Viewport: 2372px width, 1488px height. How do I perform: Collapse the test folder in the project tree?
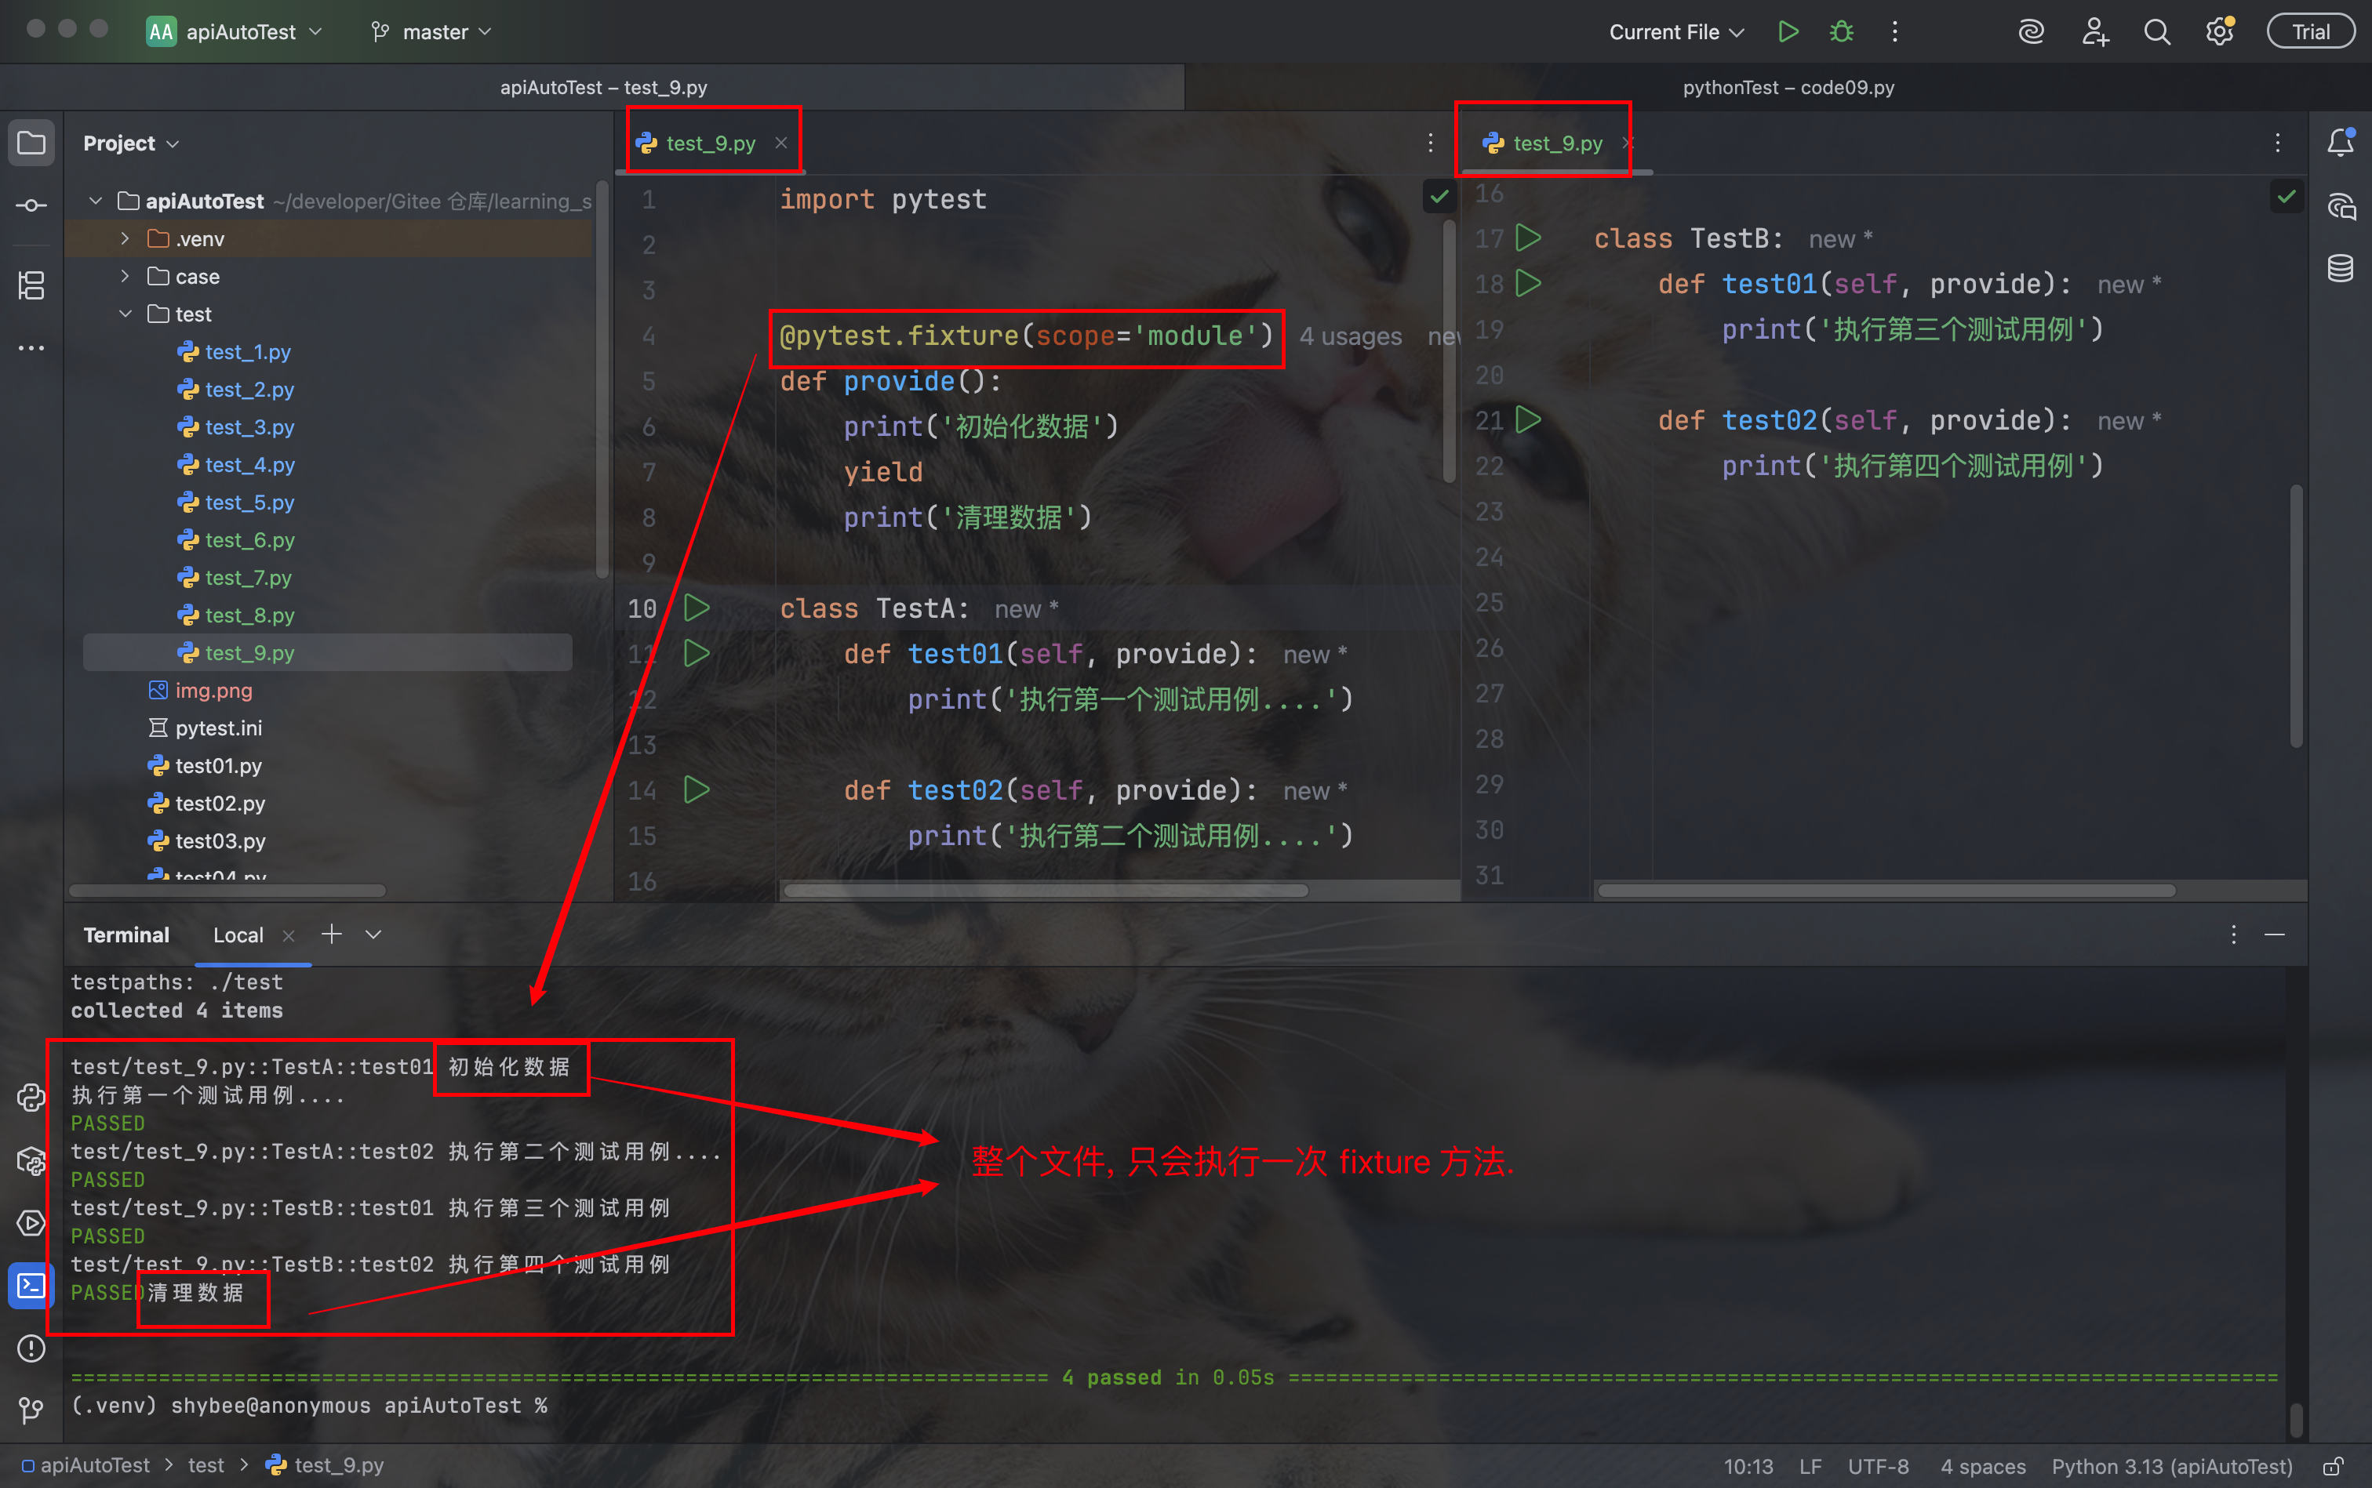coord(125,314)
